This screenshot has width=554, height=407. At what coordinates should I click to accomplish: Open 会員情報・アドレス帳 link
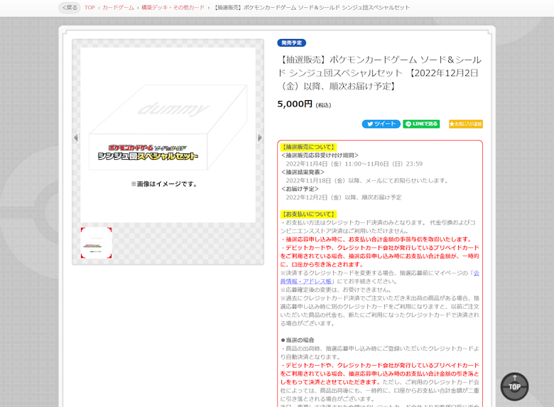coord(379,277)
